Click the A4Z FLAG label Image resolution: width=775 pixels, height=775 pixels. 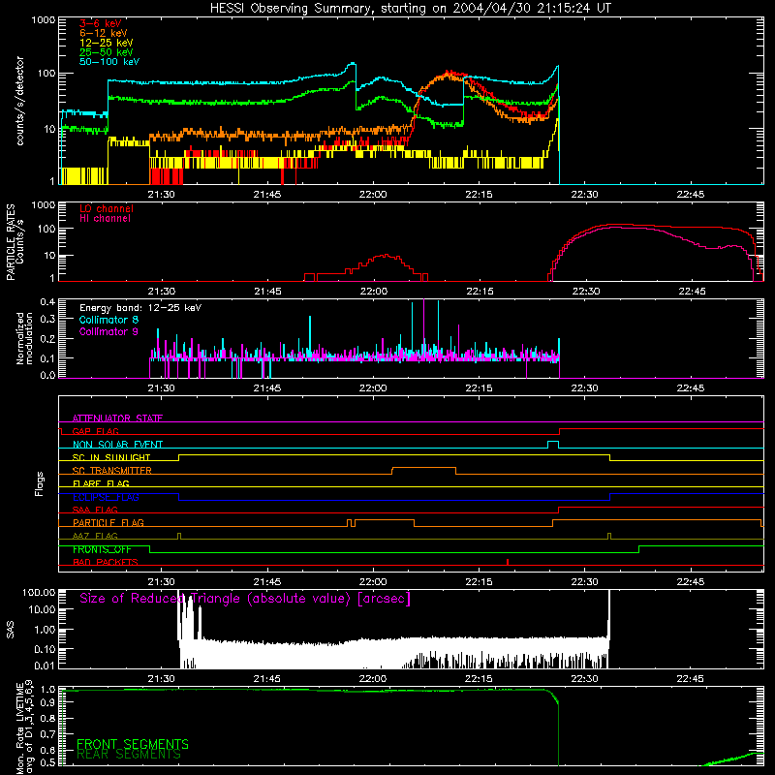(x=95, y=536)
